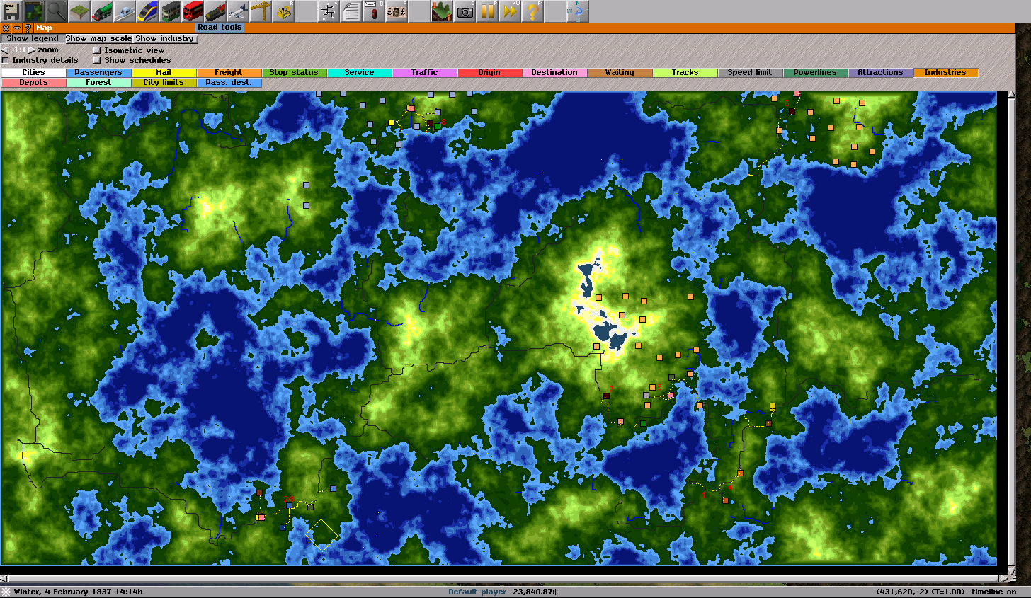Select the magnifying glass inspection tool
The width and height of the screenshot is (1031, 598).
click(x=57, y=11)
